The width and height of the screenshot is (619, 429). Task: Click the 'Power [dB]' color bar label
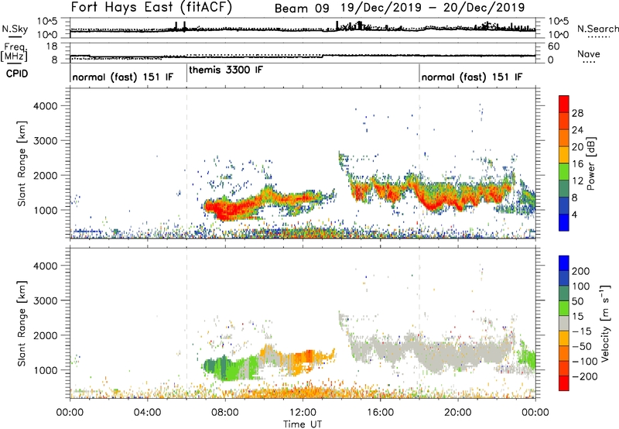[591, 163]
